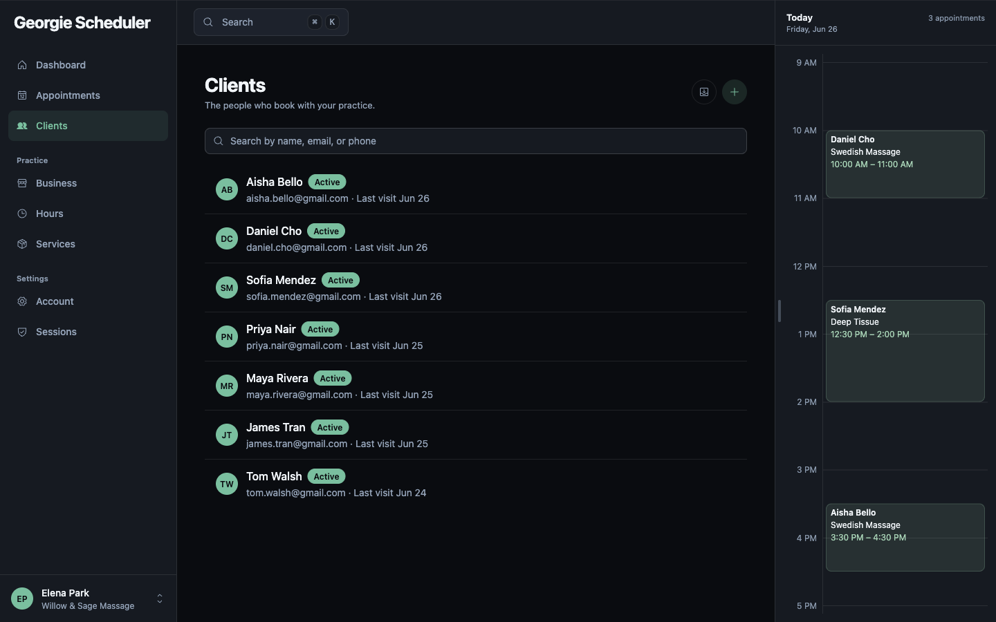Click Active badge next to Maya Rivera
This screenshot has height=622, width=996.
coord(333,378)
